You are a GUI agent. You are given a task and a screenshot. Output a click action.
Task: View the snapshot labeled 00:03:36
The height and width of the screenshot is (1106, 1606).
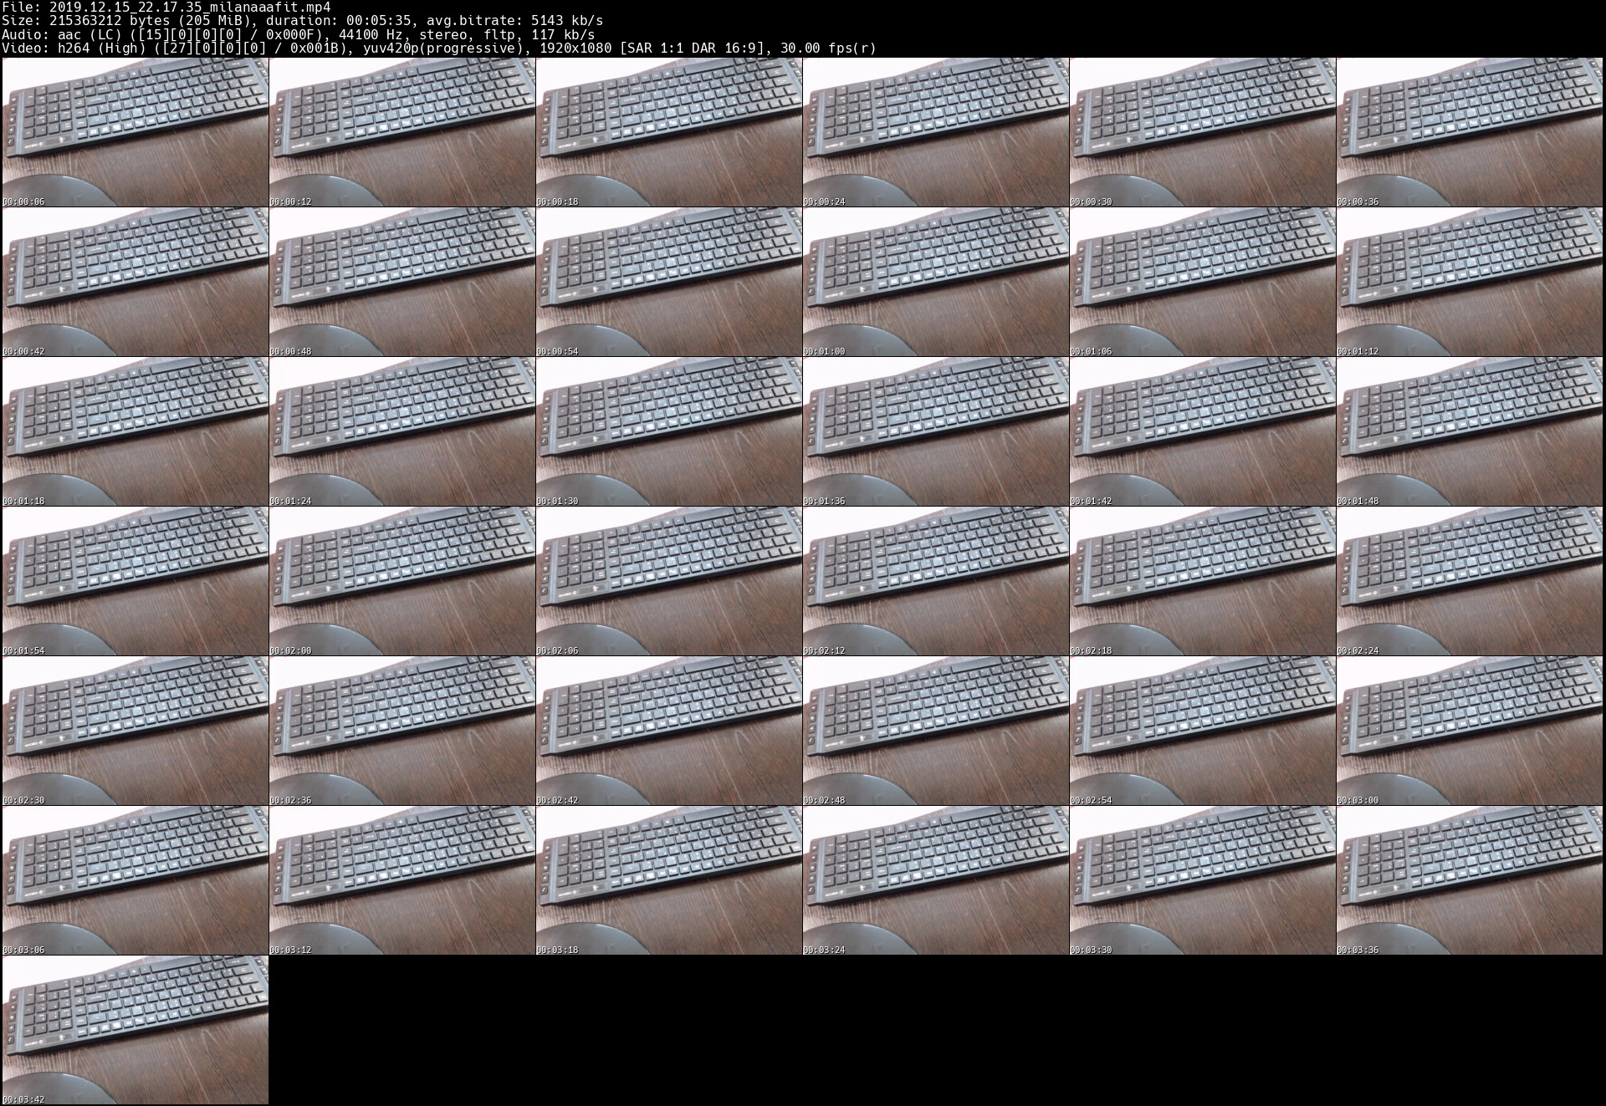click(x=1470, y=880)
